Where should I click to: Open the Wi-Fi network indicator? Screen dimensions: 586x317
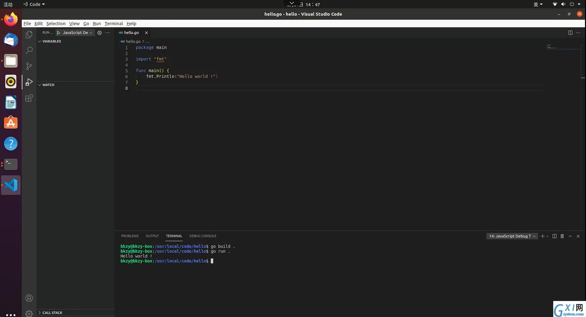(555, 4)
